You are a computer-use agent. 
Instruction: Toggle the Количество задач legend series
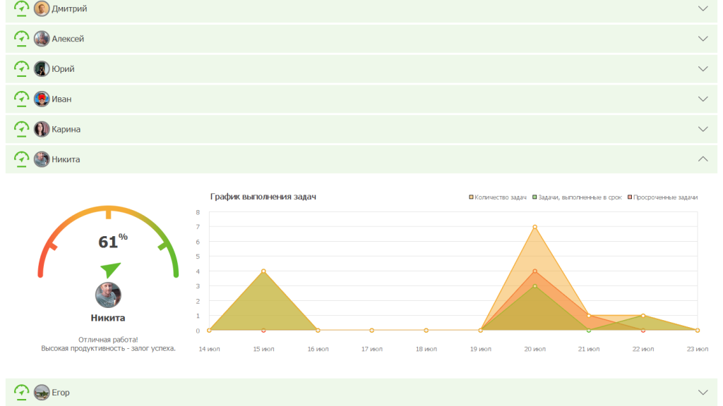pyautogui.click(x=498, y=197)
